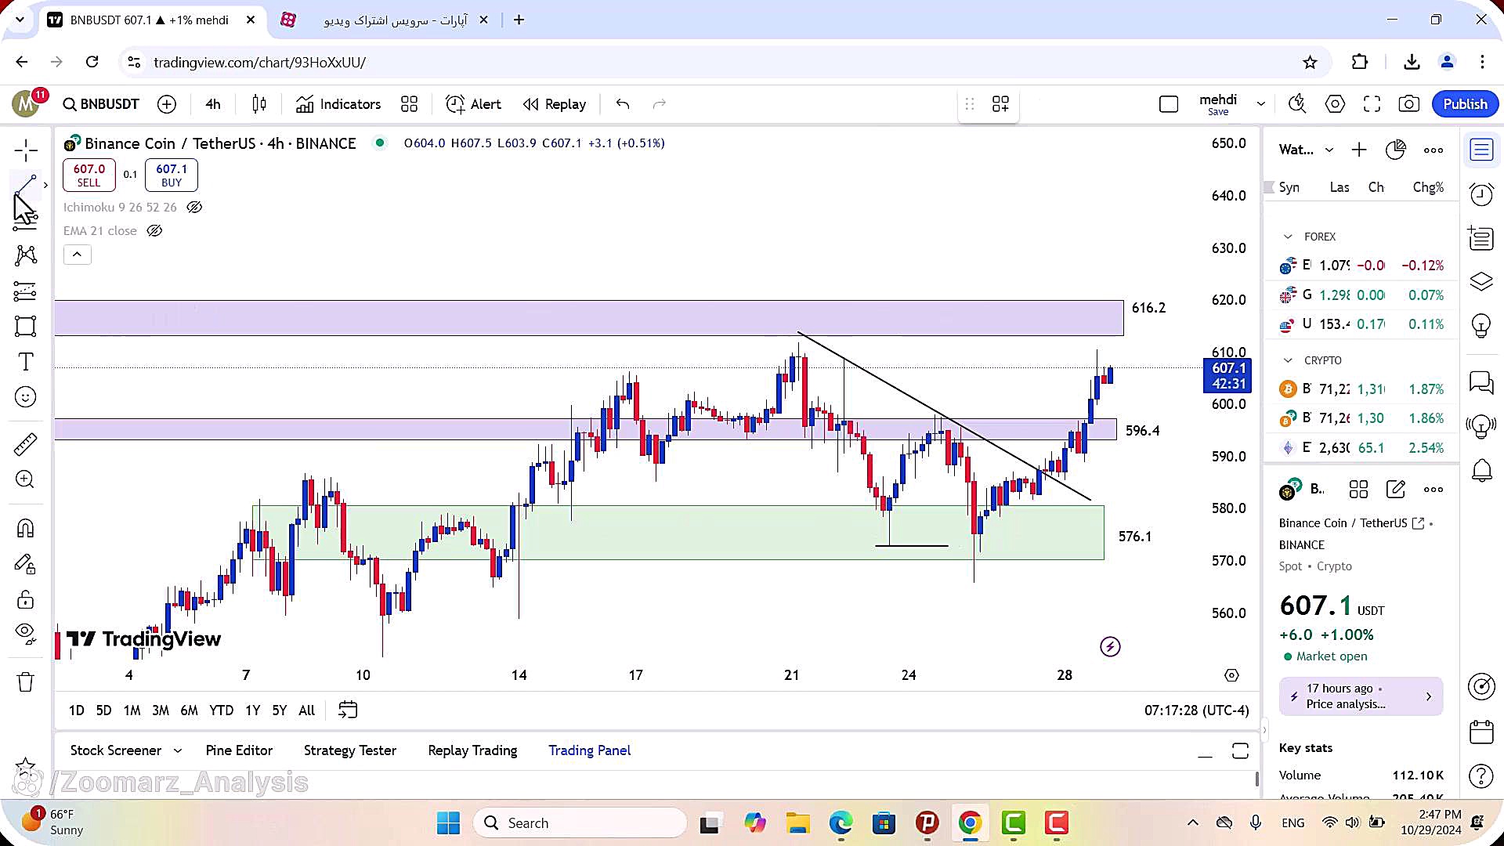Image resolution: width=1504 pixels, height=846 pixels.
Task: Toggle EMA 21 indicator visibility
Action: (154, 230)
